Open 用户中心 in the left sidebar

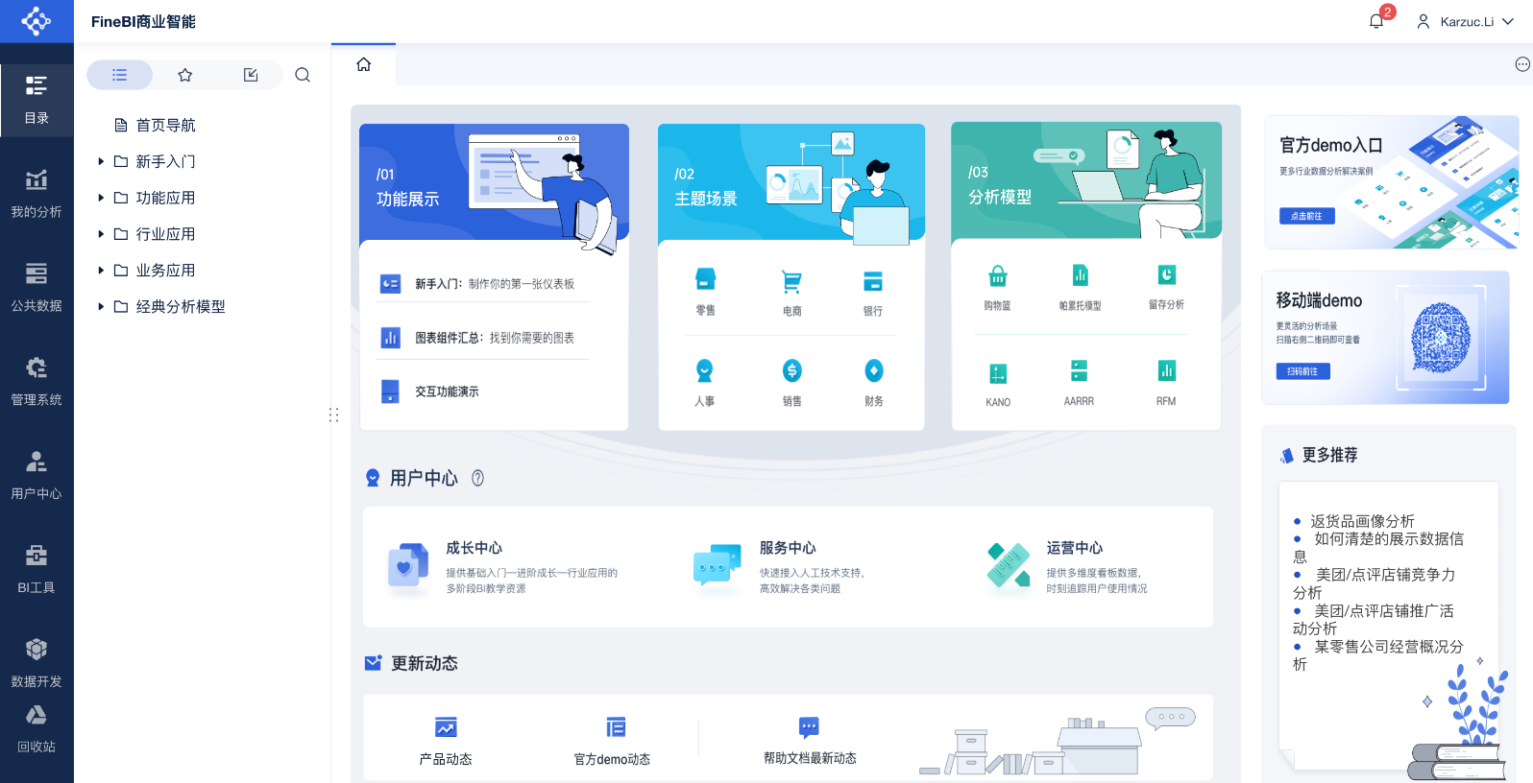point(36,476)
